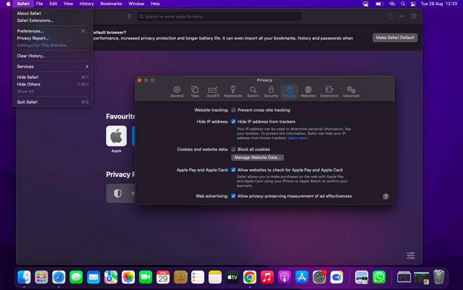
Task: Open the File menu in the menu bar
Action: point(39,3)
